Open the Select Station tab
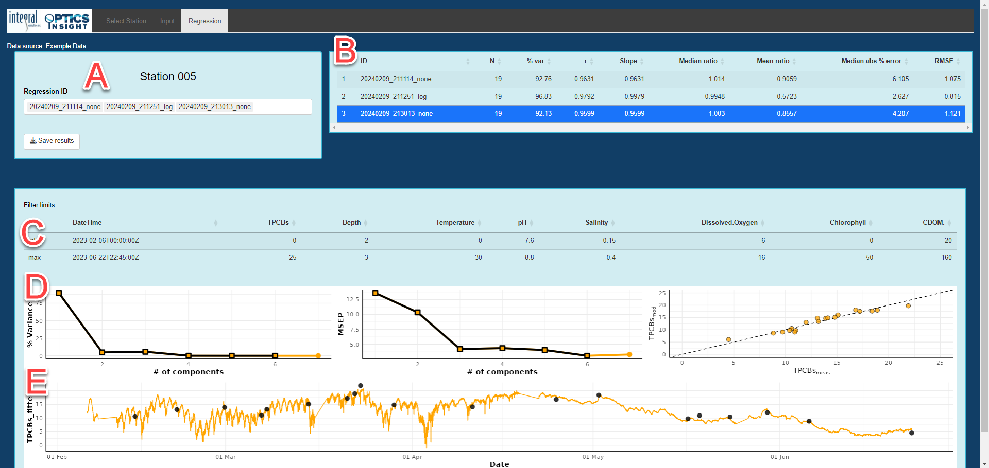Image resolution: width=989 pixels, height=468 pixels. click(x=126, y=21)
